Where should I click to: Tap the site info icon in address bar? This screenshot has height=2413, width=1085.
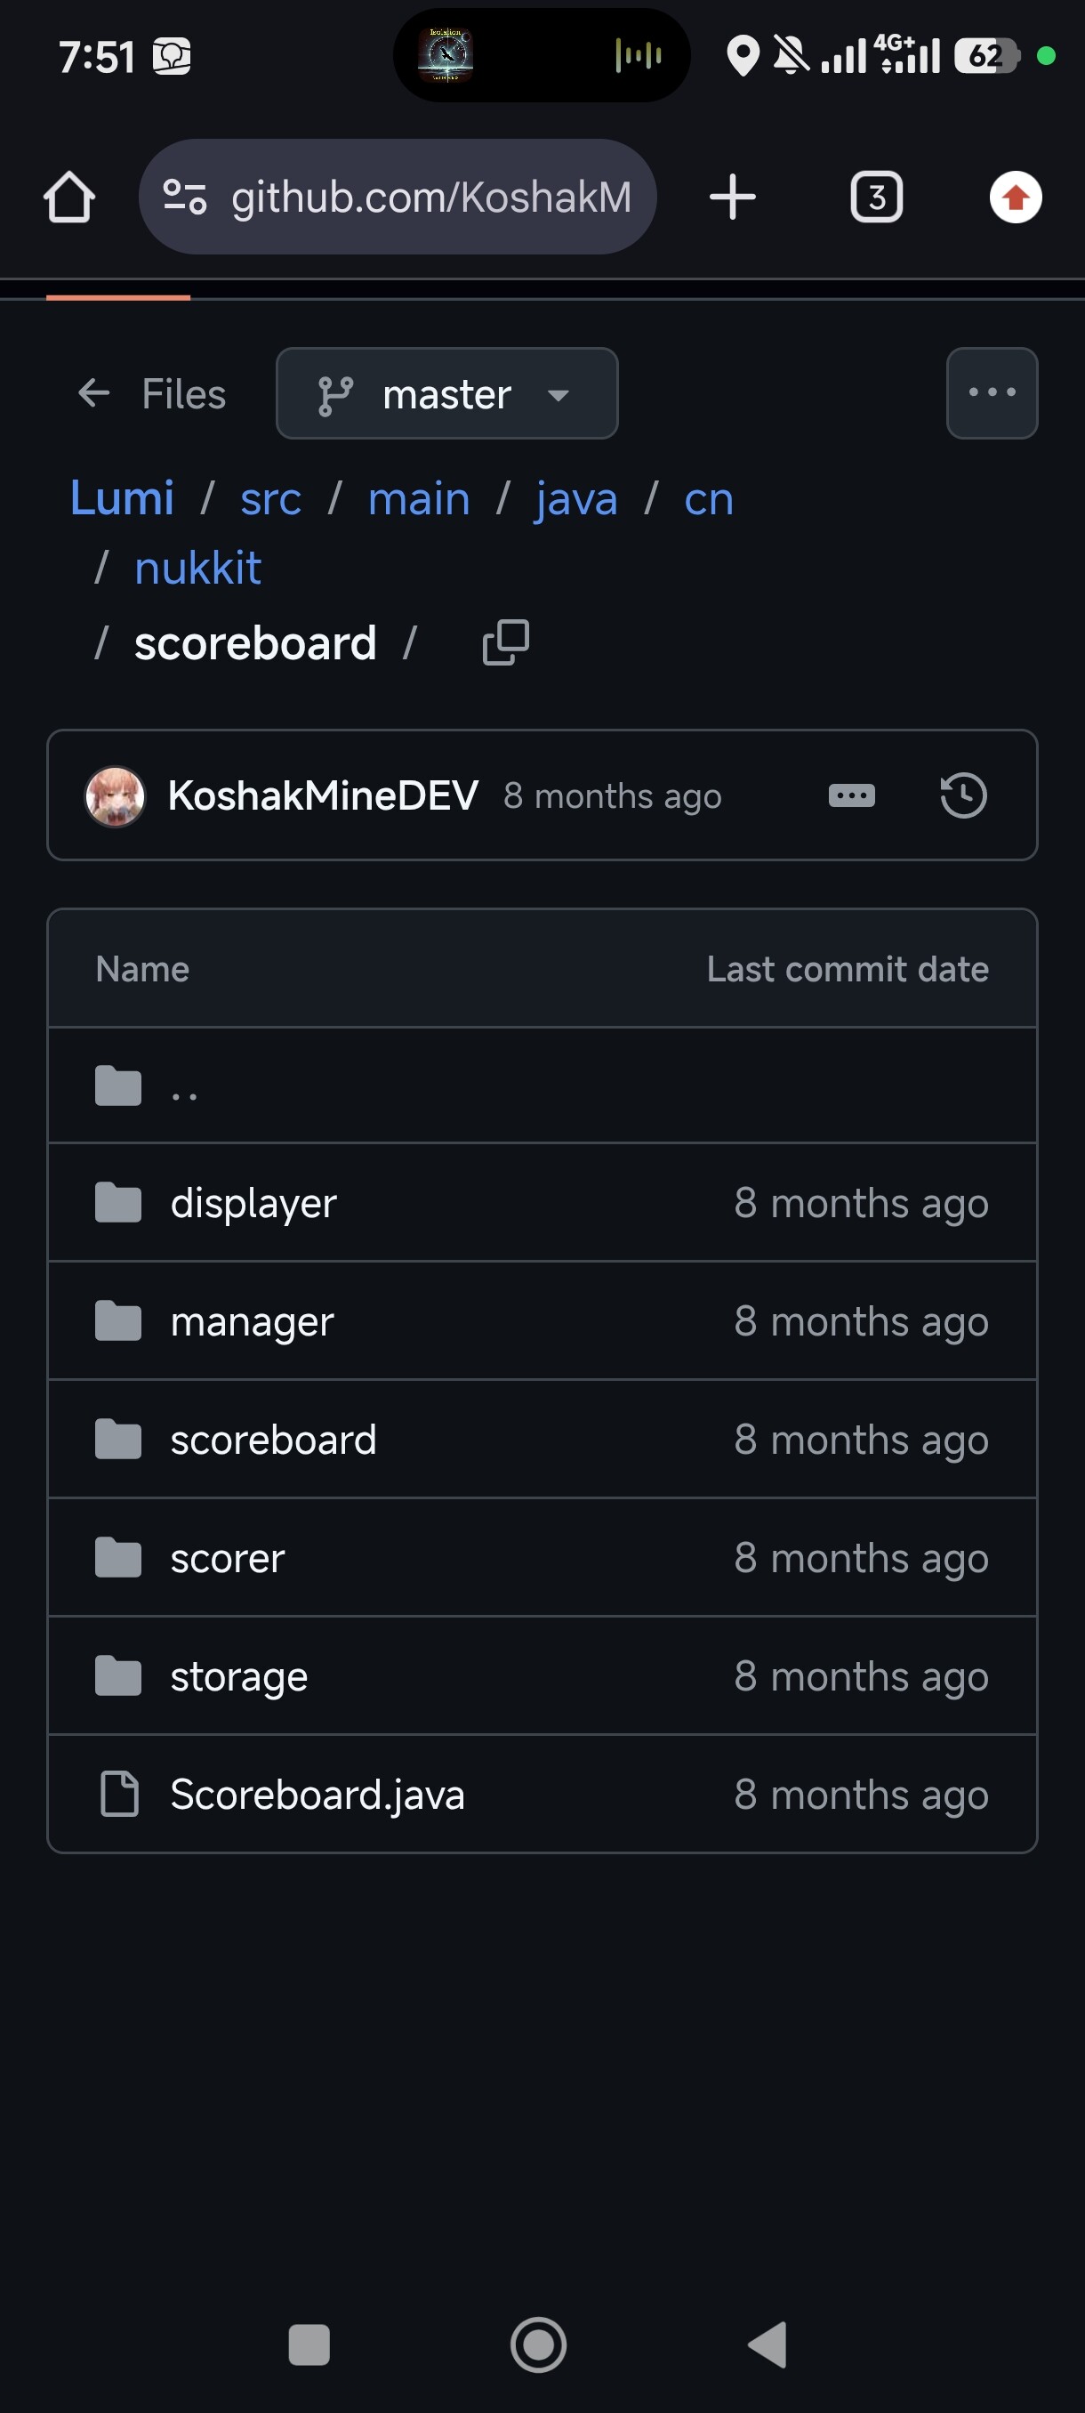184,198
